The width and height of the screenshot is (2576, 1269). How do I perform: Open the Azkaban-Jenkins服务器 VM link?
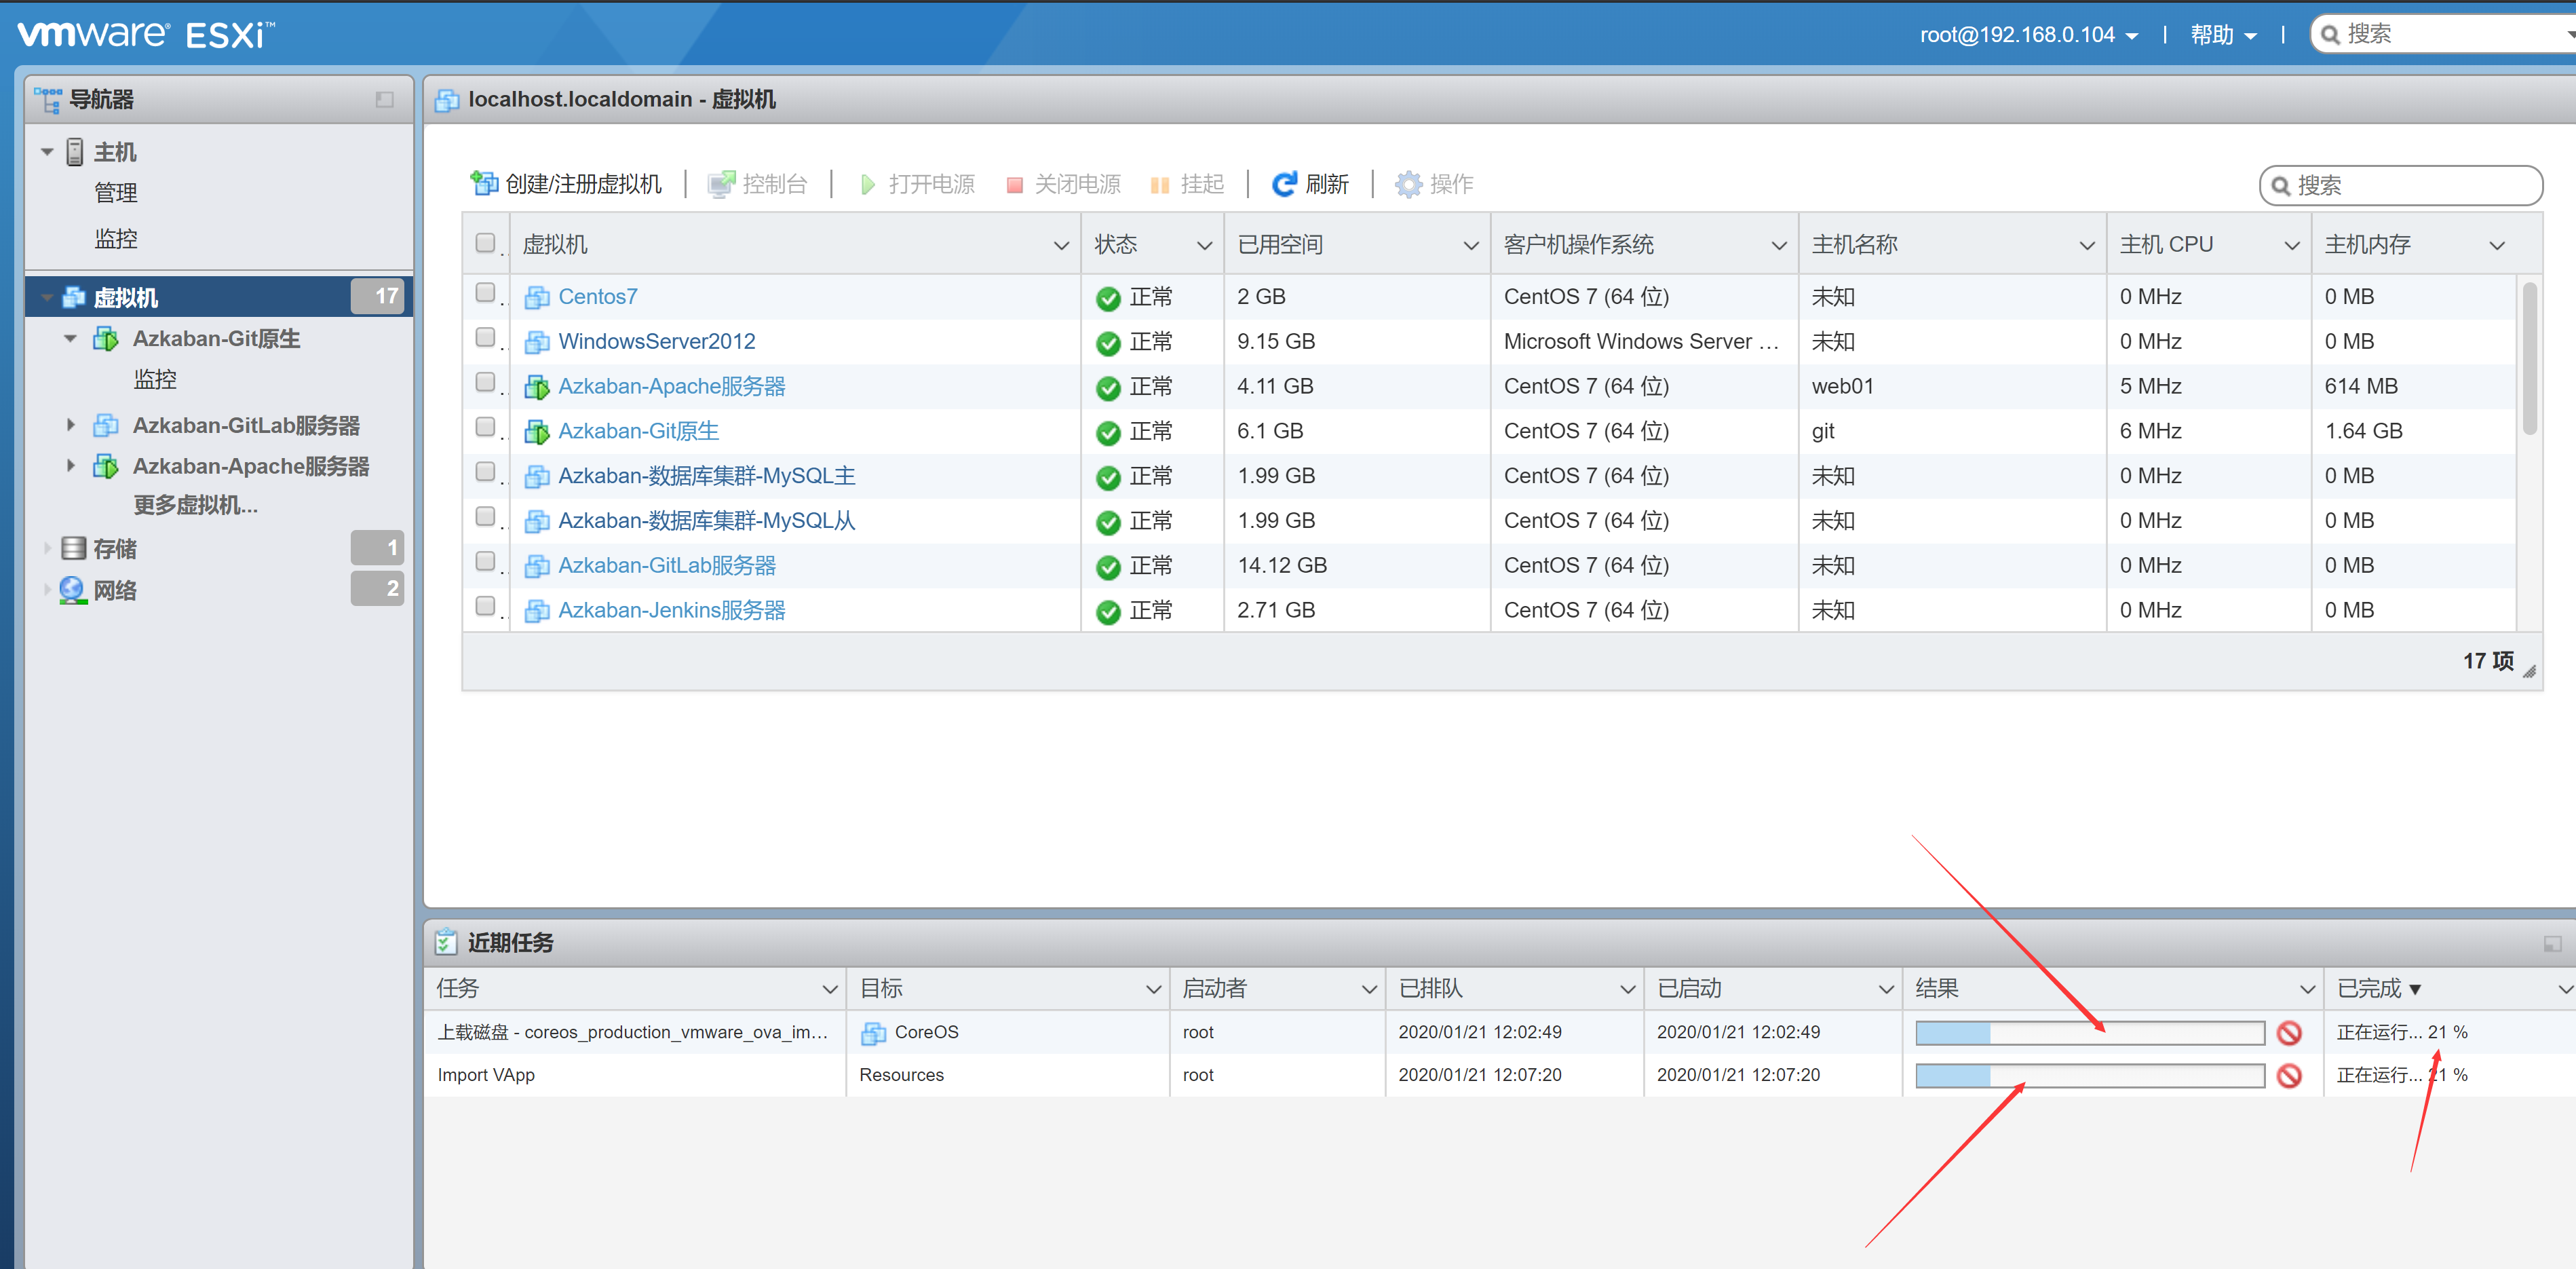coord(672,611)
